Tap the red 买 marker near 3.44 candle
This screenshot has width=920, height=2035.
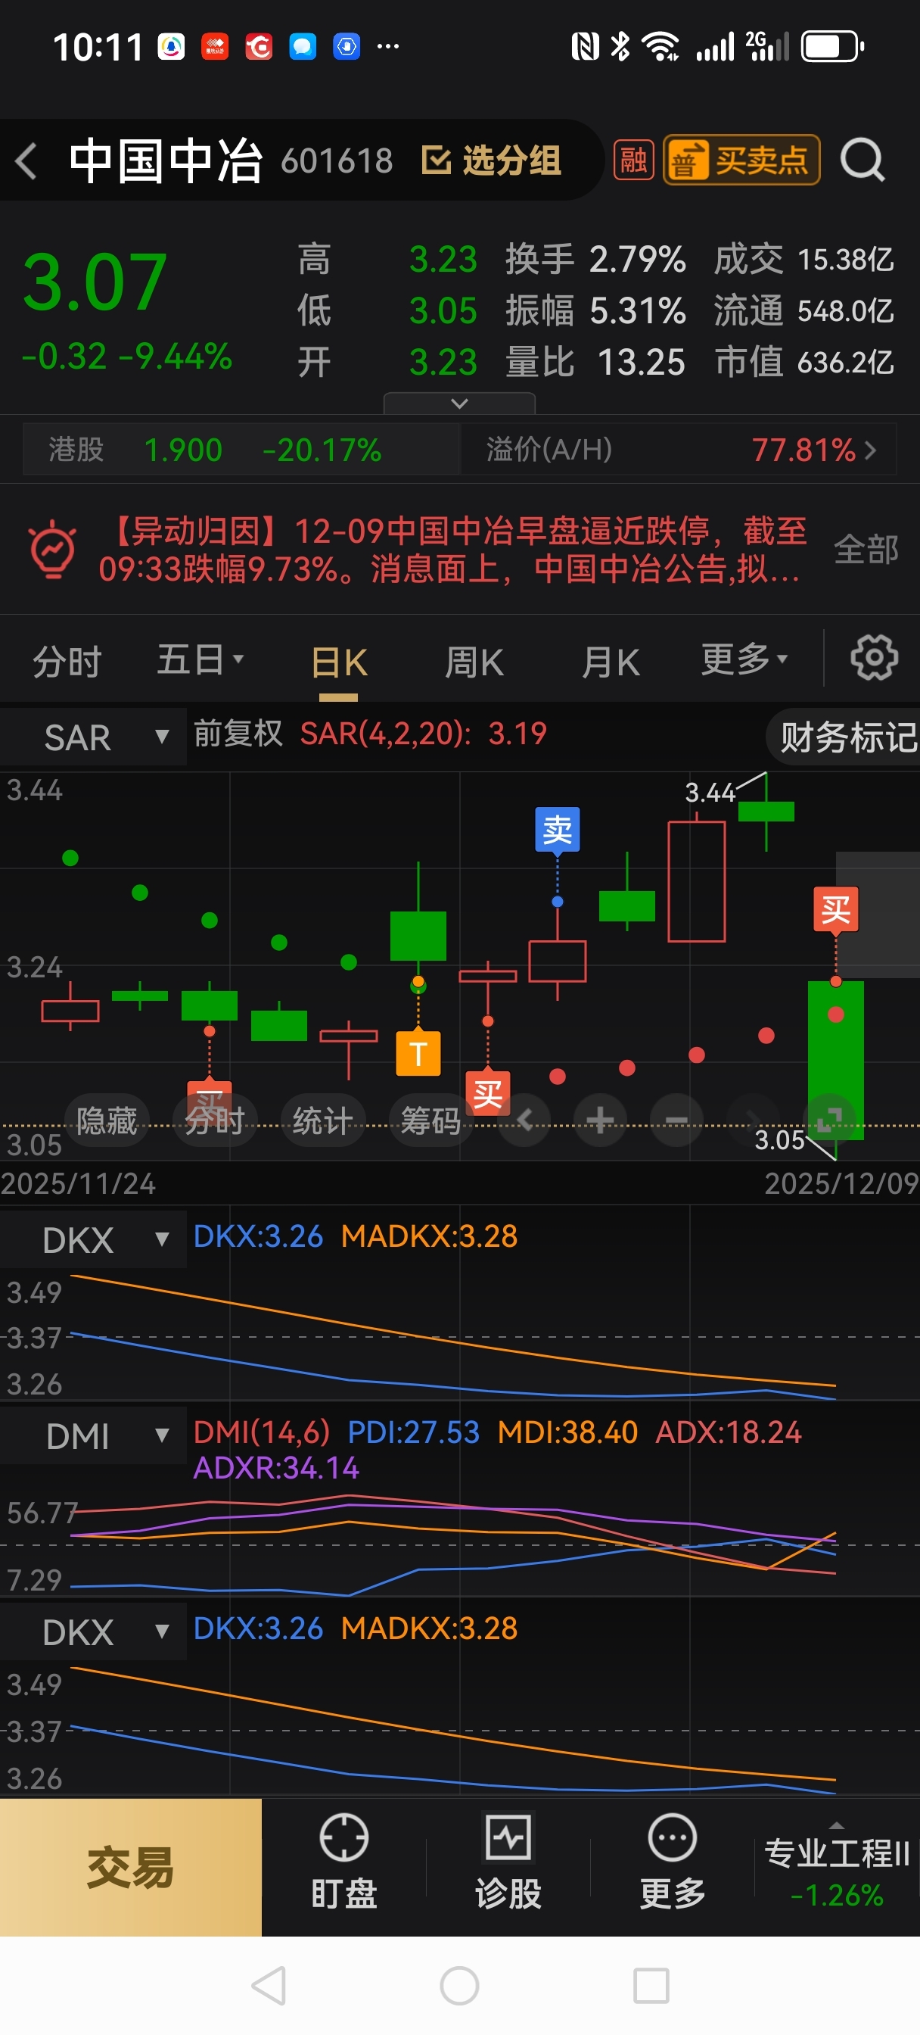coord(835,910)
